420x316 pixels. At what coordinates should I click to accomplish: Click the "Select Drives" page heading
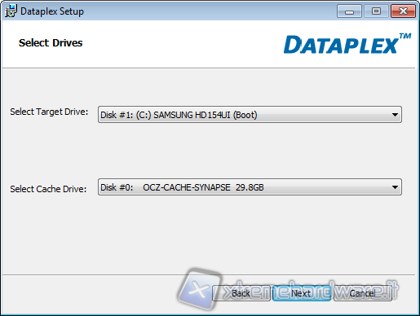(51, 43)
